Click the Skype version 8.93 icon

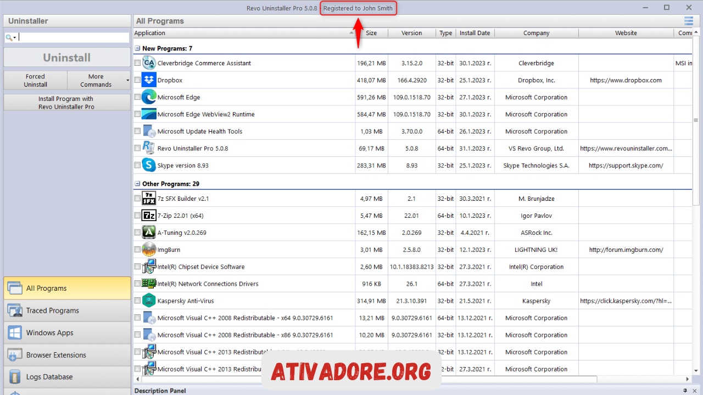149,165
